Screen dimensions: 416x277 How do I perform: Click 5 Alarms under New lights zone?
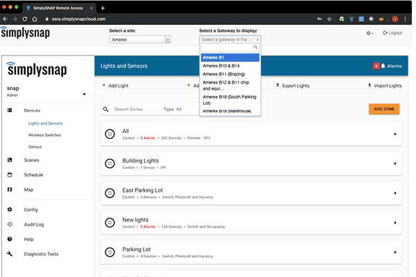pos(148,226)
